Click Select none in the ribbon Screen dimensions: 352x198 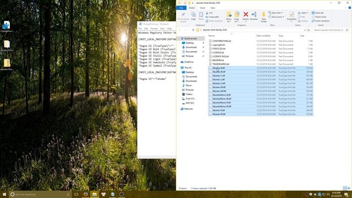tap(319, 17)
